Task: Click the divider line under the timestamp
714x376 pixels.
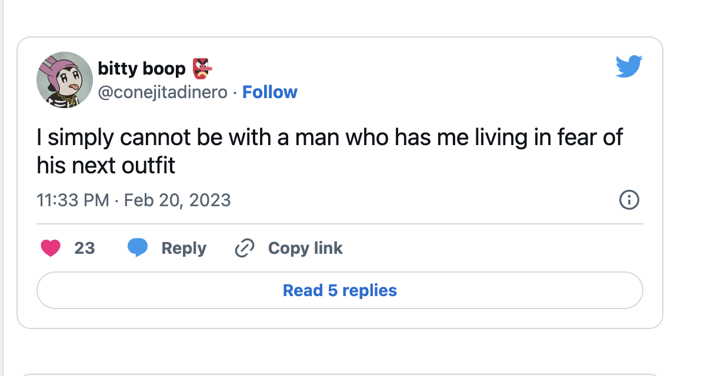Action: 340,224
